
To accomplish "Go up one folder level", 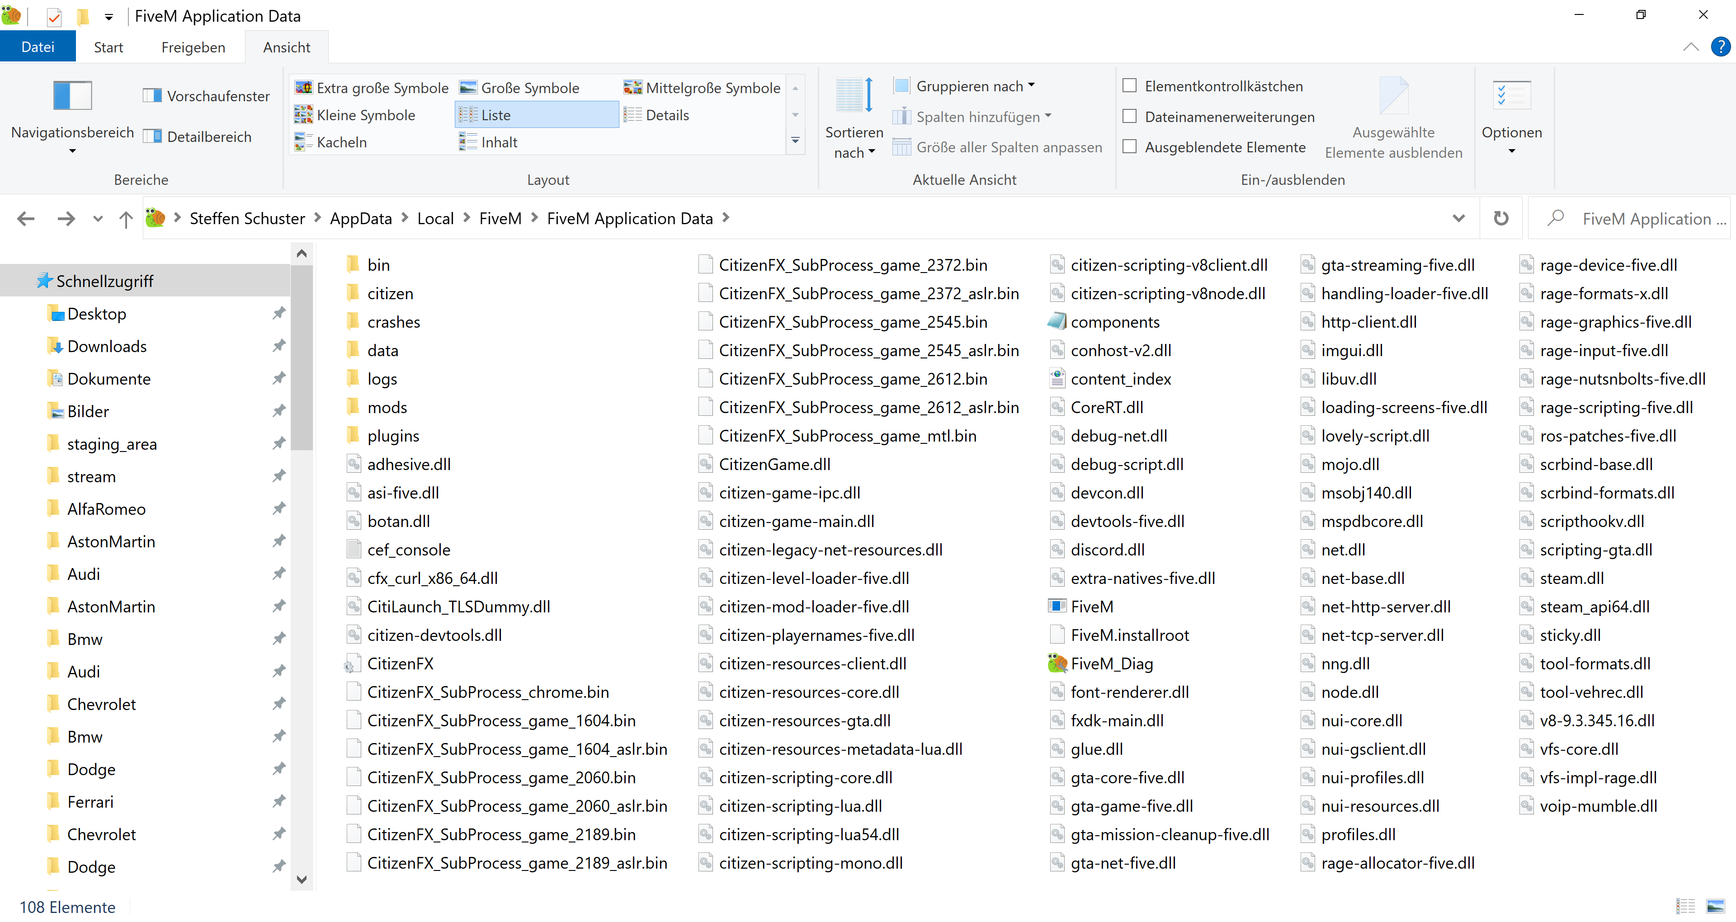I will [125, 218].
